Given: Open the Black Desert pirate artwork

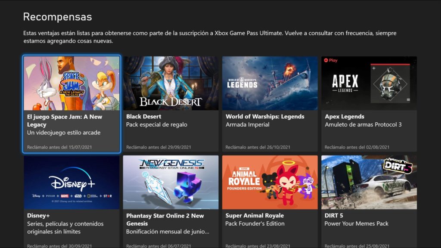Looking at the screenshot, I should point(171,83).
